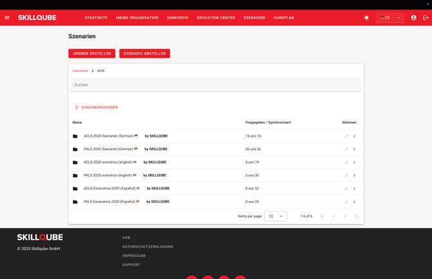Click into the Suchen search field
432x279 pixels.
(x=216, y=85)
